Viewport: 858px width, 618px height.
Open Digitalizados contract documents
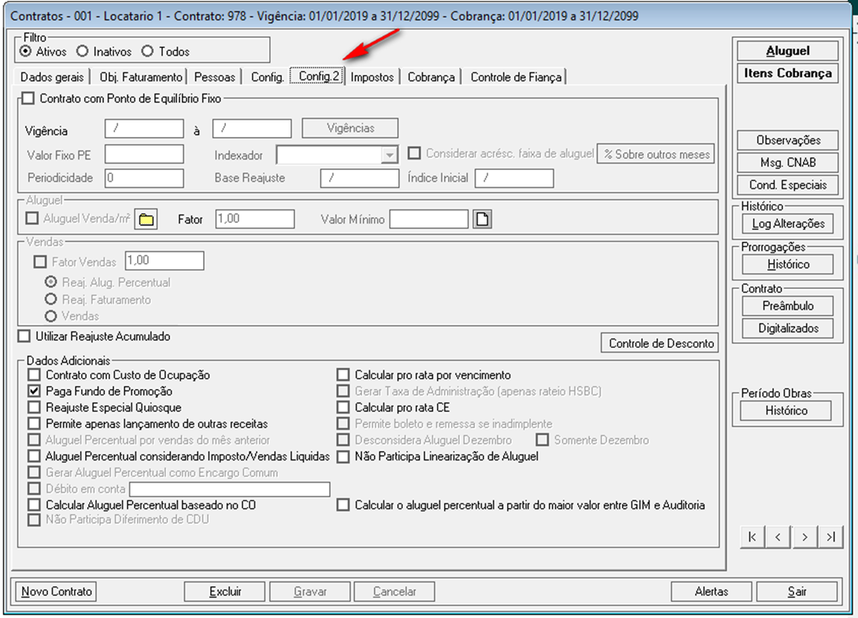788,328
